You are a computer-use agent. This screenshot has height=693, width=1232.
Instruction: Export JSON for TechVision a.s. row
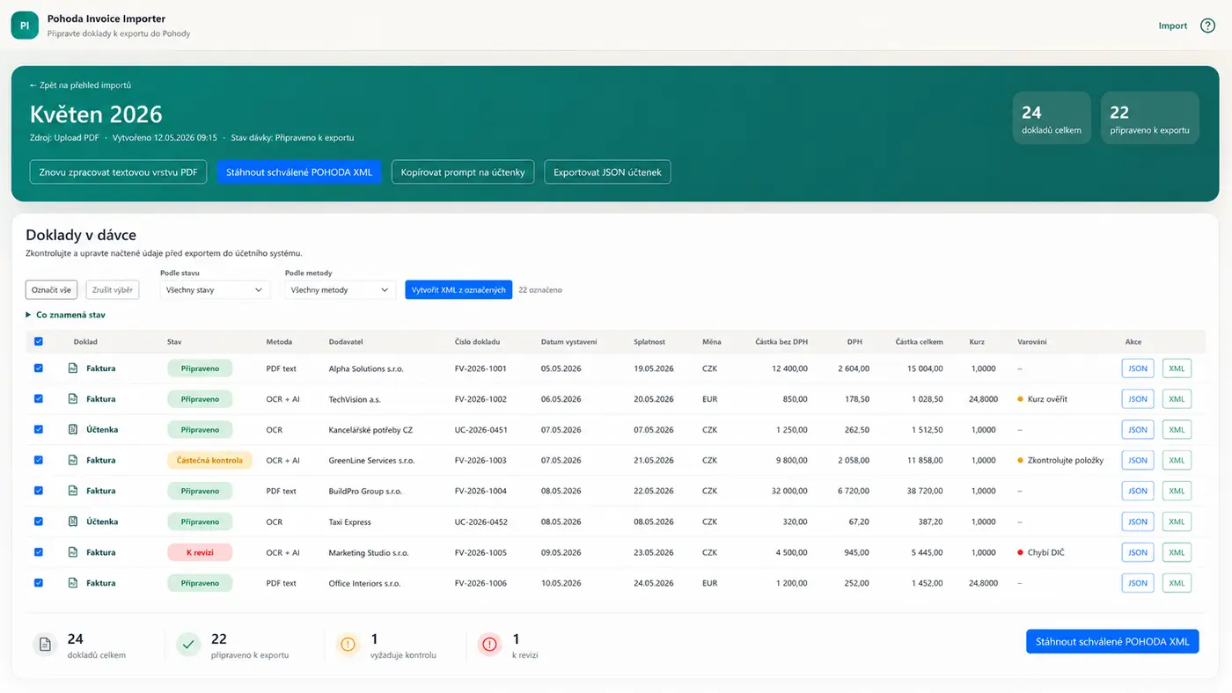(x=1138, y=399)
